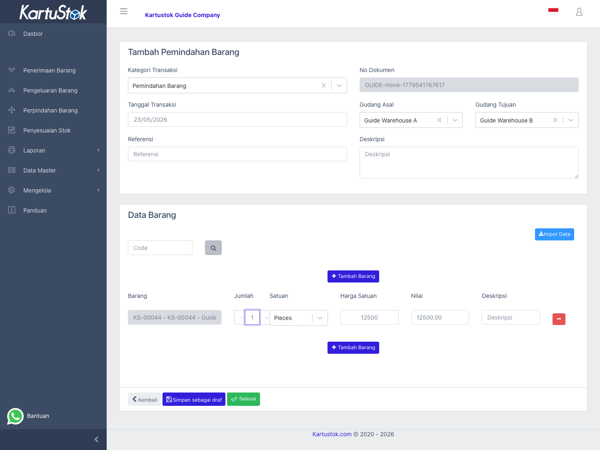
Task: Increase Jumlah quantity with plus stepper
Action: coord(266,317)
